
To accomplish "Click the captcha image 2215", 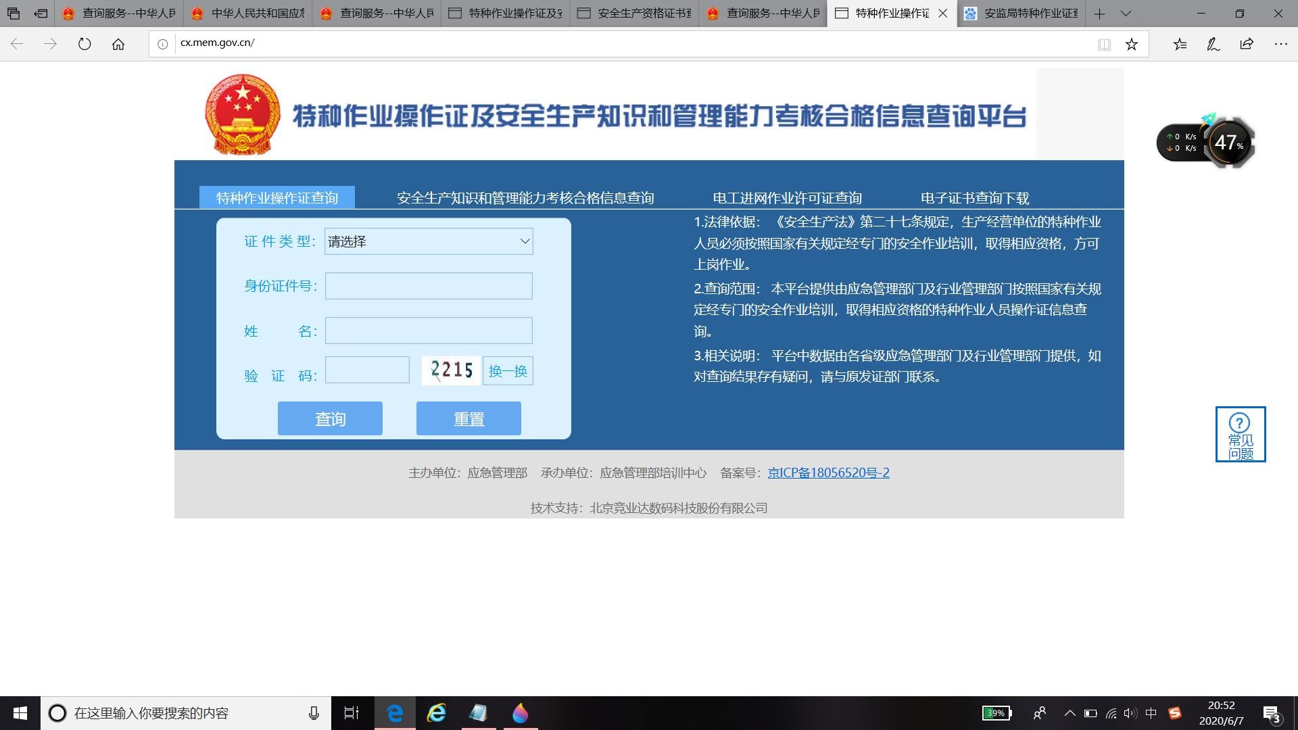I will pyautogui.click(x=451, y=370).
